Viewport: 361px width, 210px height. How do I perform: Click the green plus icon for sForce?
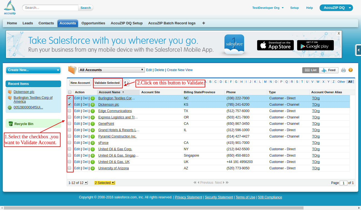(93, 143)
